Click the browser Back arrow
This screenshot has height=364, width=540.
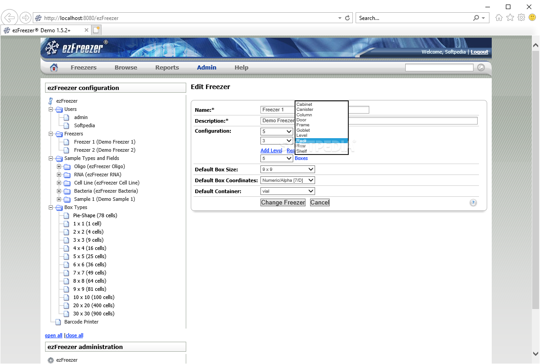[x=10, y=18]
